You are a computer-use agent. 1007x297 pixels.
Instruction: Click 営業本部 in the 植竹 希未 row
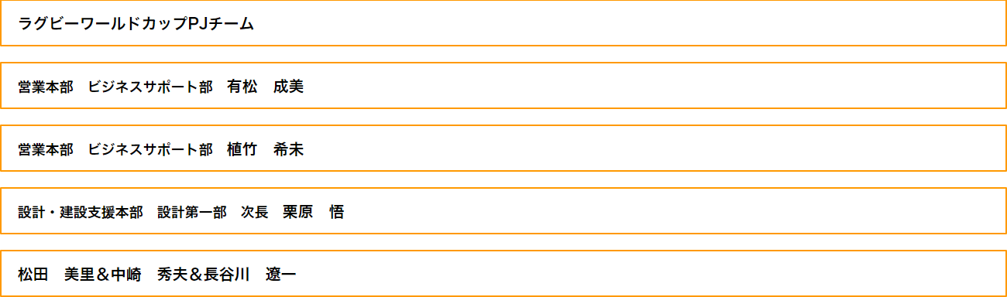click(46, 149)
